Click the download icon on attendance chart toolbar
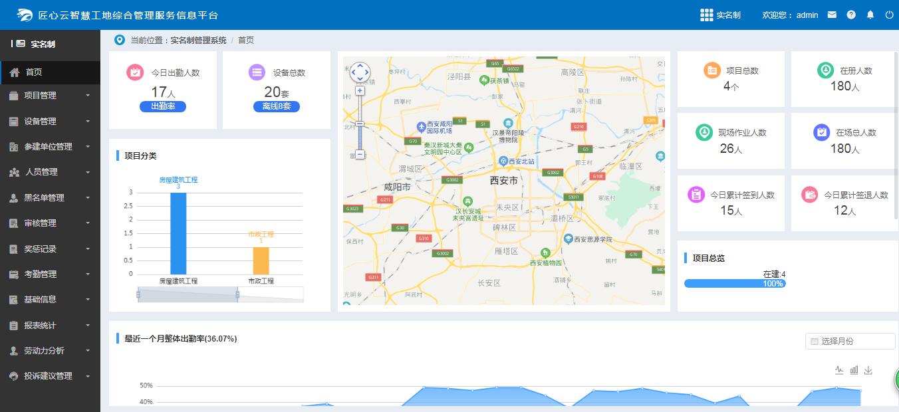This screenshot has height=412, width=899. [x=868, y=370]
